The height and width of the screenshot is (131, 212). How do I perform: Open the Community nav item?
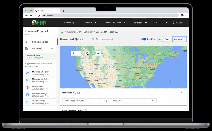(x=69, y=23)
